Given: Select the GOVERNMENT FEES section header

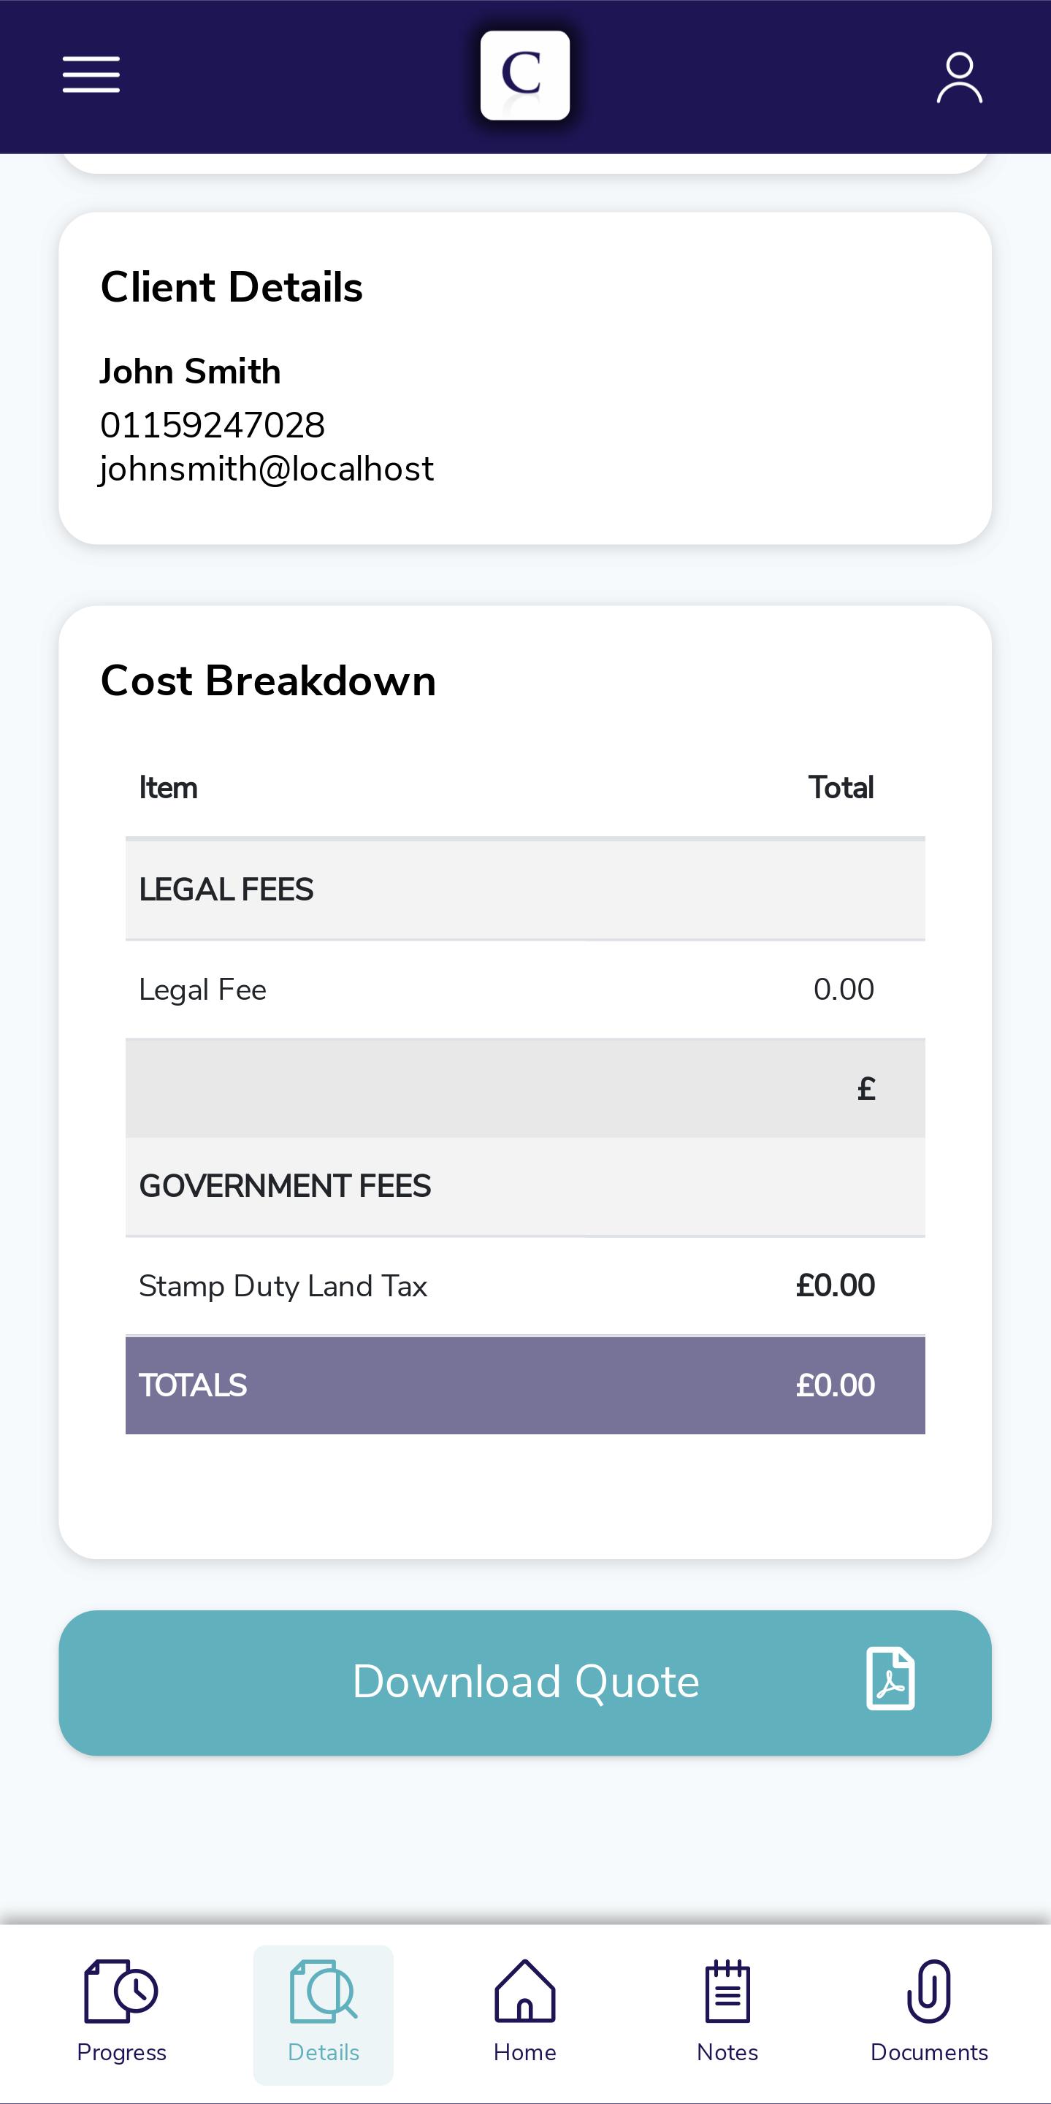Looking at the screenshot, I should (x=525, y=1186).
